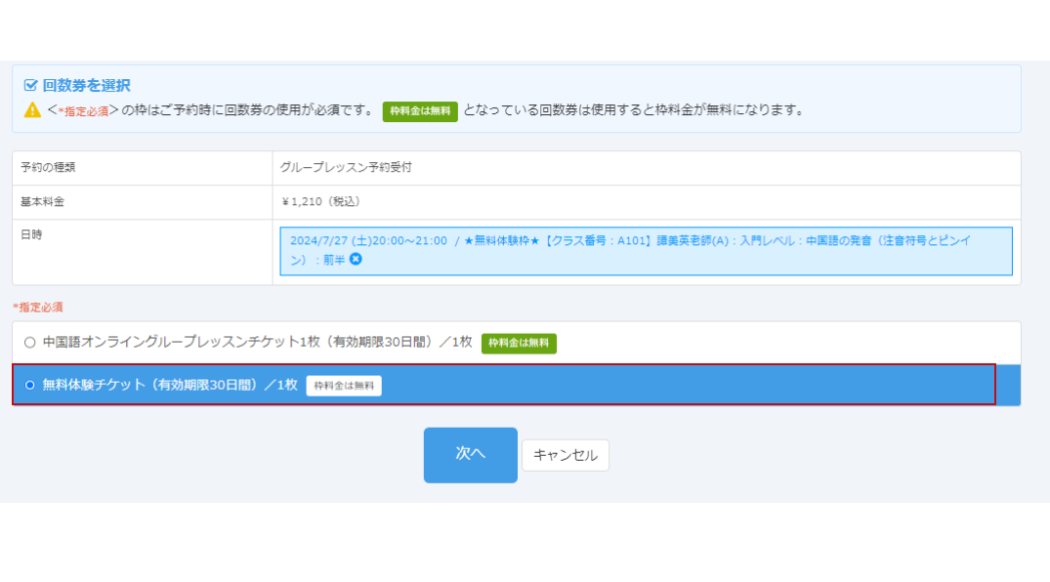The height and width of the screenshot is (582, 1050).
Task: Click the 基本料金 row label
Action: tap(42, 201)
